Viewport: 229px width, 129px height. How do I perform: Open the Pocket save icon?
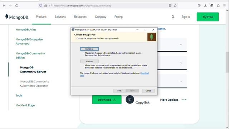point(199,6)
